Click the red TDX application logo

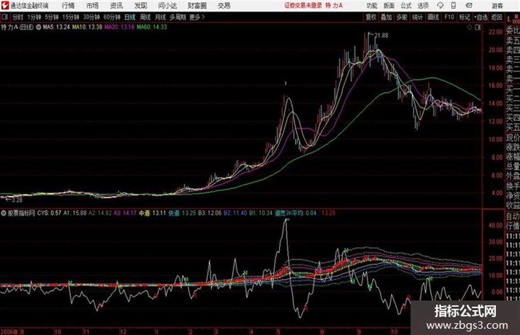point(5,6)
